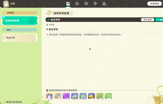Click the 完成全部系列任务可获得奖励 label
The image size is (163, 104).
pyautogui.click(x=63, y=90)
